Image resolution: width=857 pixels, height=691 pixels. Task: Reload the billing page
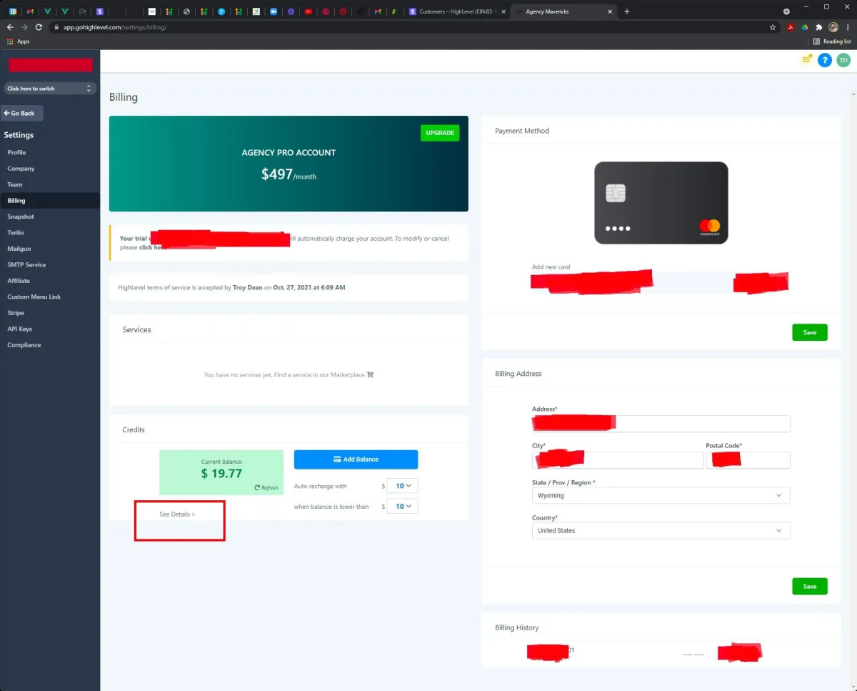click(39, 26)
